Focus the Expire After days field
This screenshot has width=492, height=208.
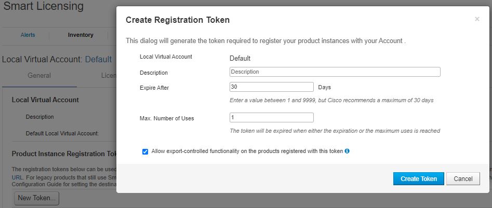point(271,87)
